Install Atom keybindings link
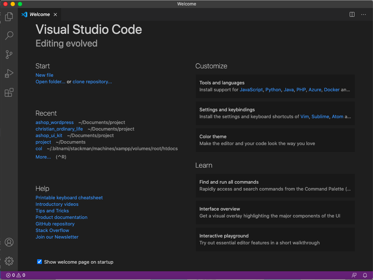Viewport: 373px width, 280px height. 338,117
